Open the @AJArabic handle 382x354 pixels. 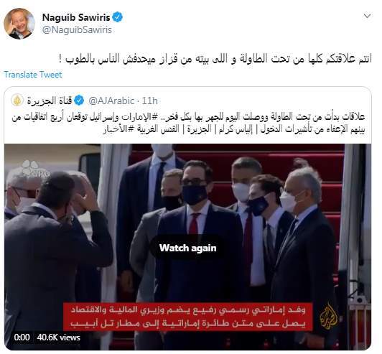[x=111, y=101]
